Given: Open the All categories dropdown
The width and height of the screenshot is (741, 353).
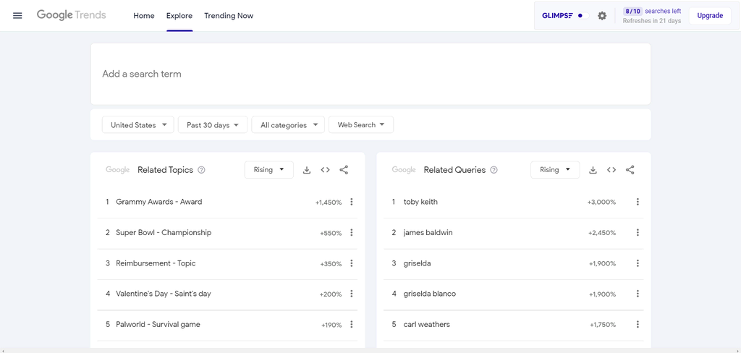Looking at the screenshot, I should (x=288, y=125).
